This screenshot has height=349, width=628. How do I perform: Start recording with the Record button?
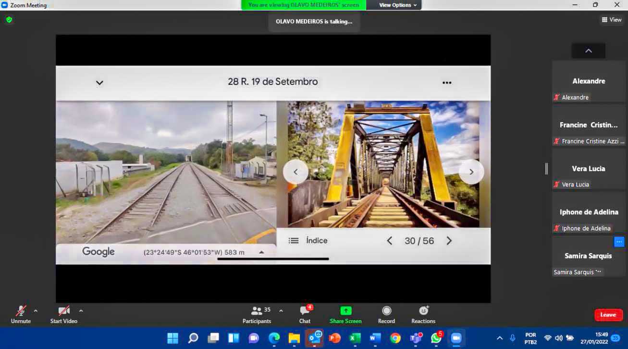click(x=386, y=311)
